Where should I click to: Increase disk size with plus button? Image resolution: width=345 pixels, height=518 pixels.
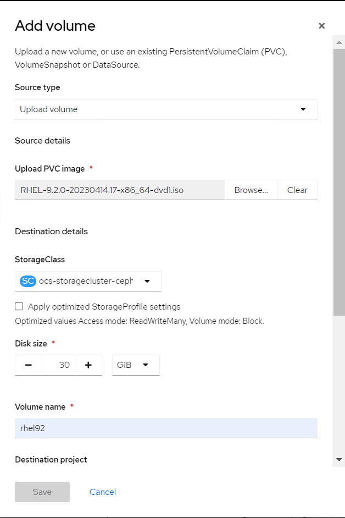pos(88,365)
